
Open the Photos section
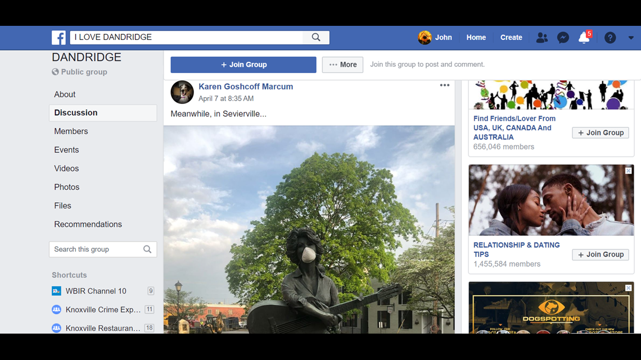pyautogui.click(x=67, y=187)
